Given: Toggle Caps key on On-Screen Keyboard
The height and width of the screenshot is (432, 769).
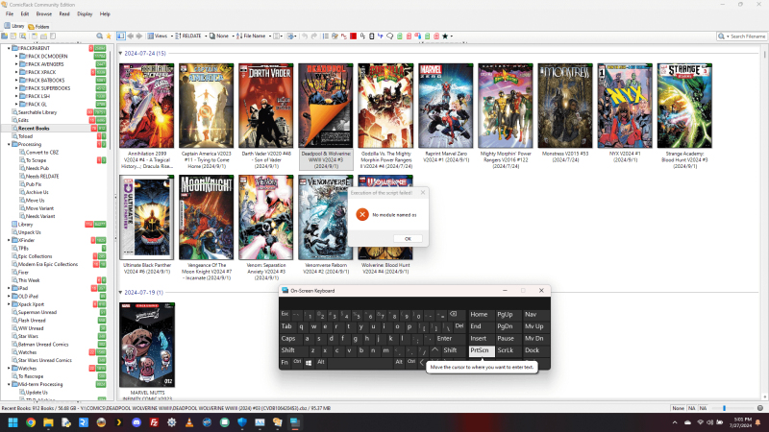Looking at the screenshot, I should [x=288, y=338].
